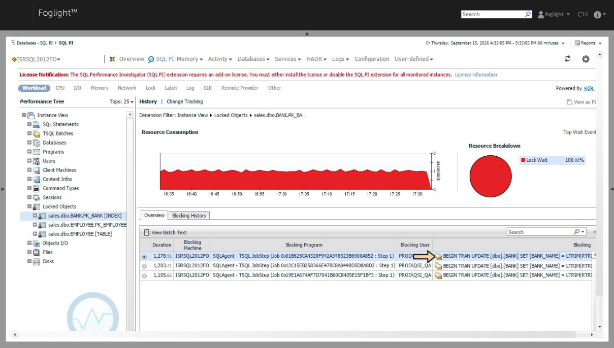Select the radio button for 1,278.91 row
The height and width of the screenshot is (348, 614).
pyautogui.click(x=144, y=256)
